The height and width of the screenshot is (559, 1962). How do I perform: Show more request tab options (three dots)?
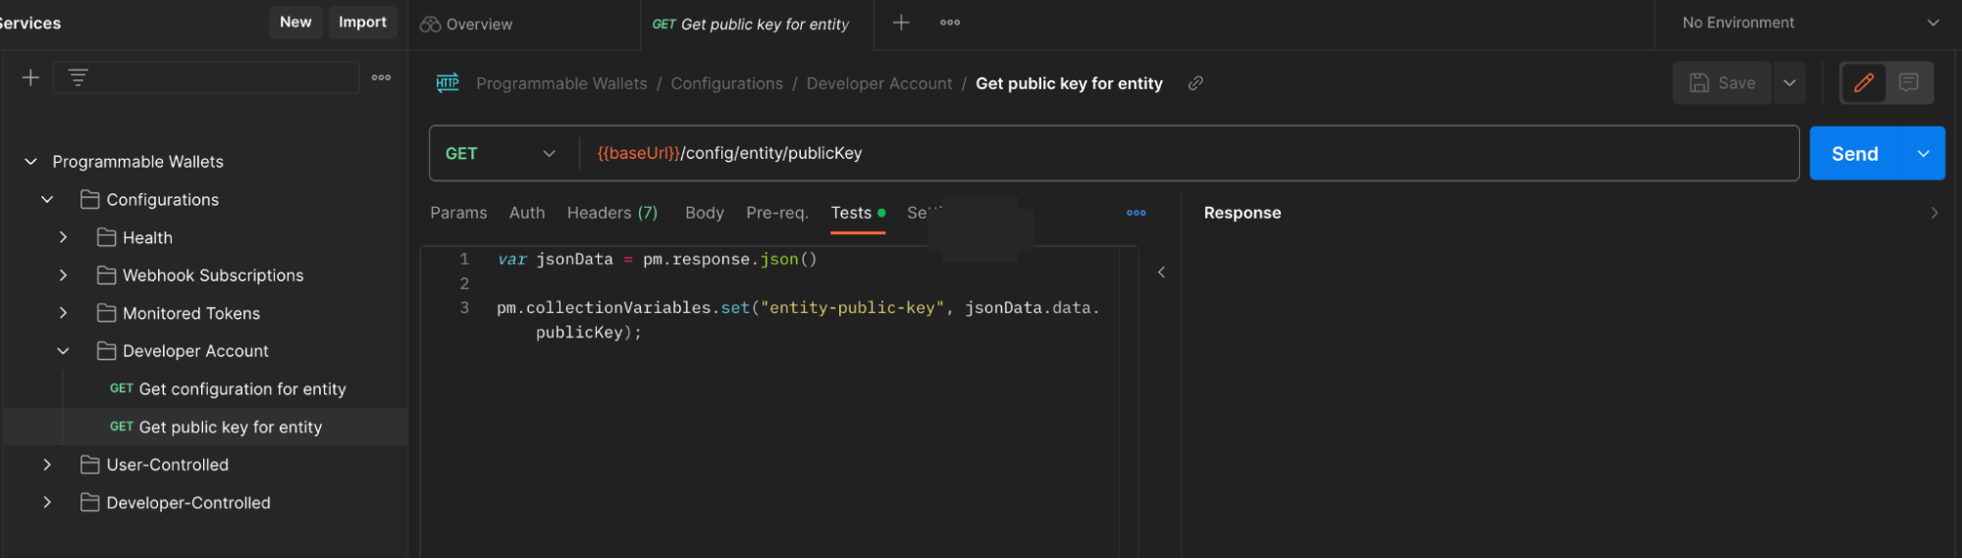1136,213
